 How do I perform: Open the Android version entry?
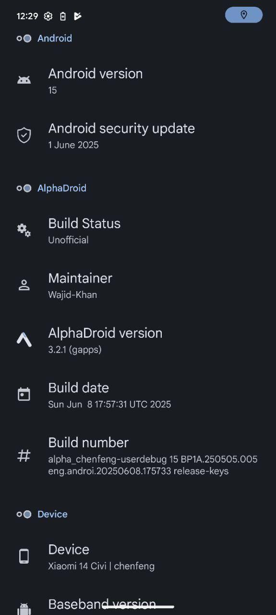(x=138, y=81)
